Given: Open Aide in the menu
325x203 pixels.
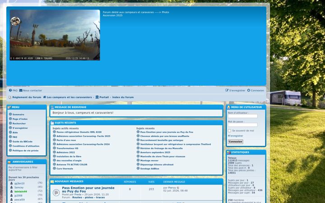Looking at the screenshot, I should pos(15,132).
